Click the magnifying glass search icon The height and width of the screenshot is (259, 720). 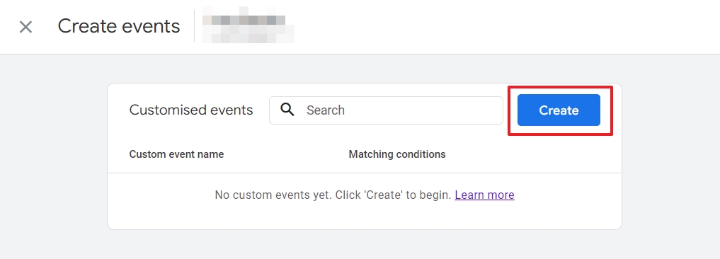coord(287,110)
